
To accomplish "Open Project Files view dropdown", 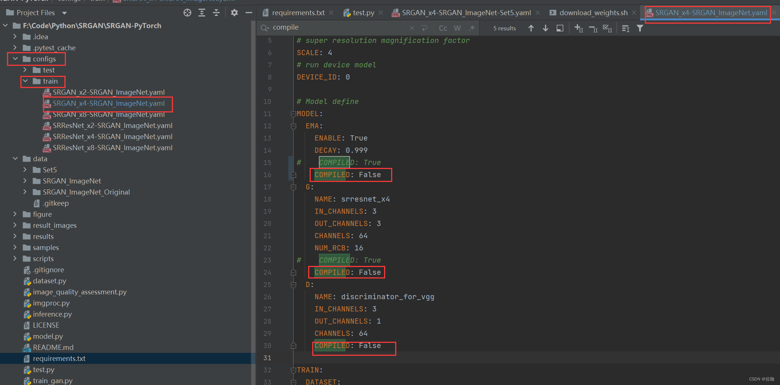I will tap(64, 13).
